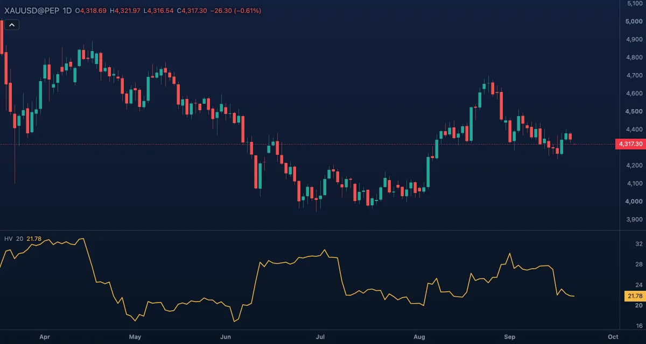This screenshot has width=646, height=344.
Task: Click the 4,700 price axis label
Action: 633,75
